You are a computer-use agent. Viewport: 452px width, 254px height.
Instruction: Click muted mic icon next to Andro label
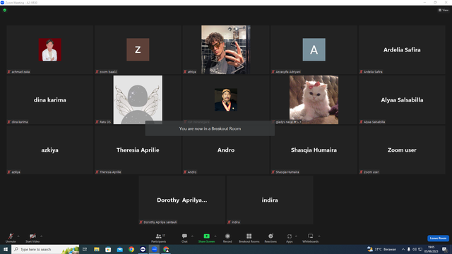click(185, 172)
